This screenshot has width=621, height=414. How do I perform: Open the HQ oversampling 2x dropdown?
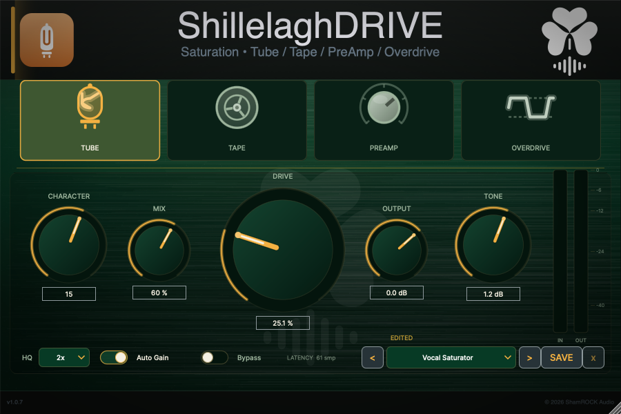point(64,357)
